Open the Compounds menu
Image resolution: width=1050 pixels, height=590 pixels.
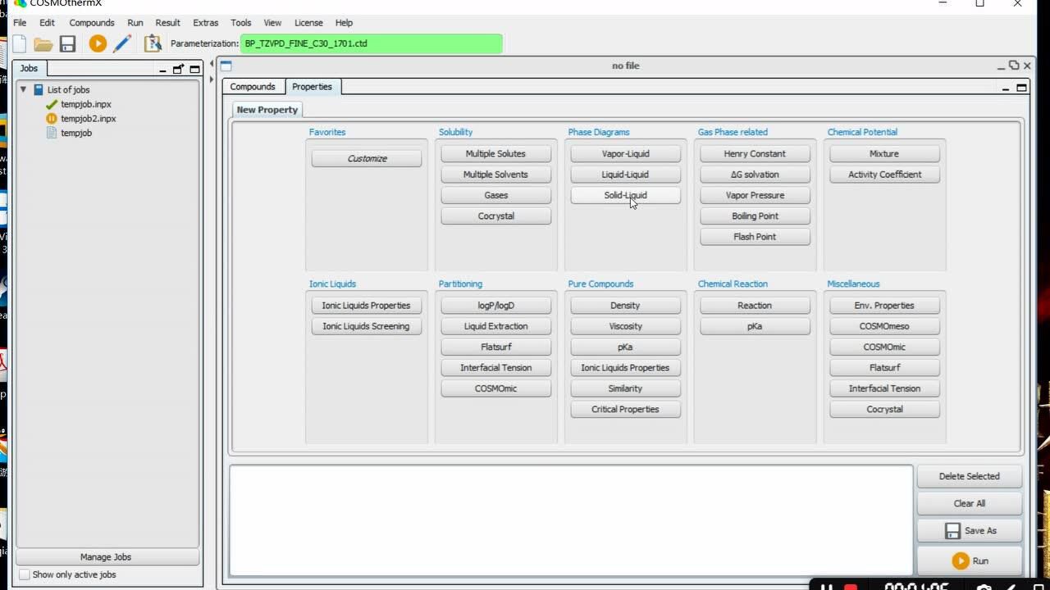tap(91, 23)
